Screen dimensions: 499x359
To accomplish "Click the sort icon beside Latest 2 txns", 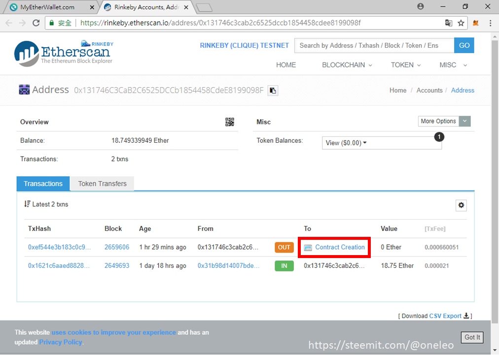I will point(28,204).
